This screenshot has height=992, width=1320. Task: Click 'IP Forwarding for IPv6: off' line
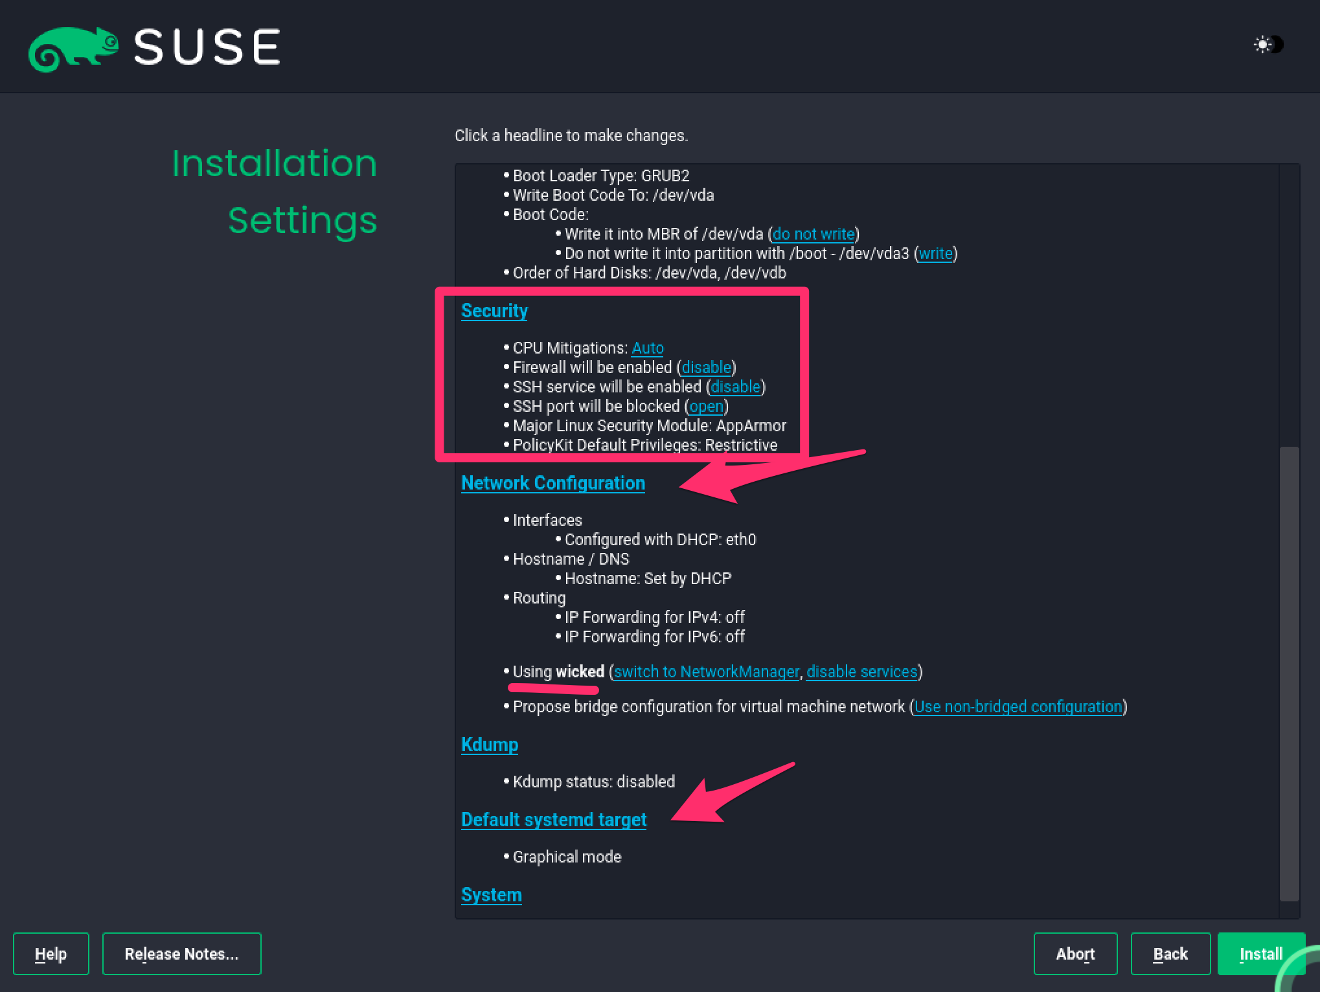654,637
